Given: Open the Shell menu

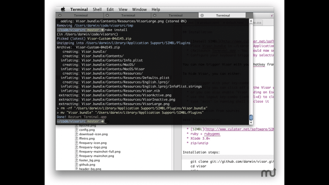Looking at the screenshot, I should (x=97, y=9).
